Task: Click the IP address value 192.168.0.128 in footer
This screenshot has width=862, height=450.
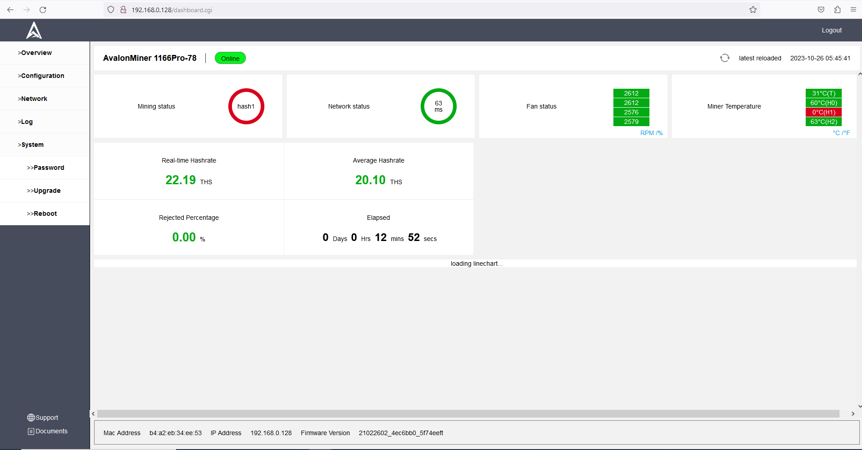Action: coord(271,433)
